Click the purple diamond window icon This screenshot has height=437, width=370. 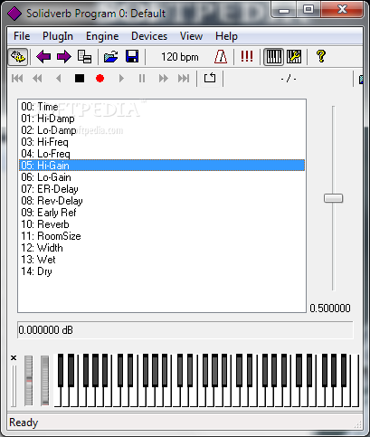point(14,13)
